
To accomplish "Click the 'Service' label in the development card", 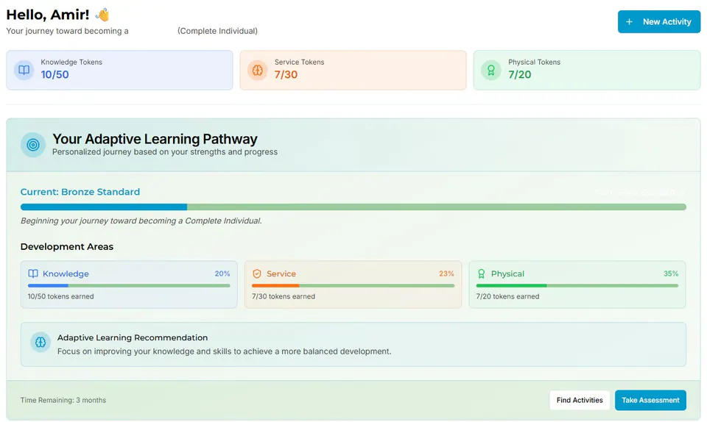I will click(281, 273).
